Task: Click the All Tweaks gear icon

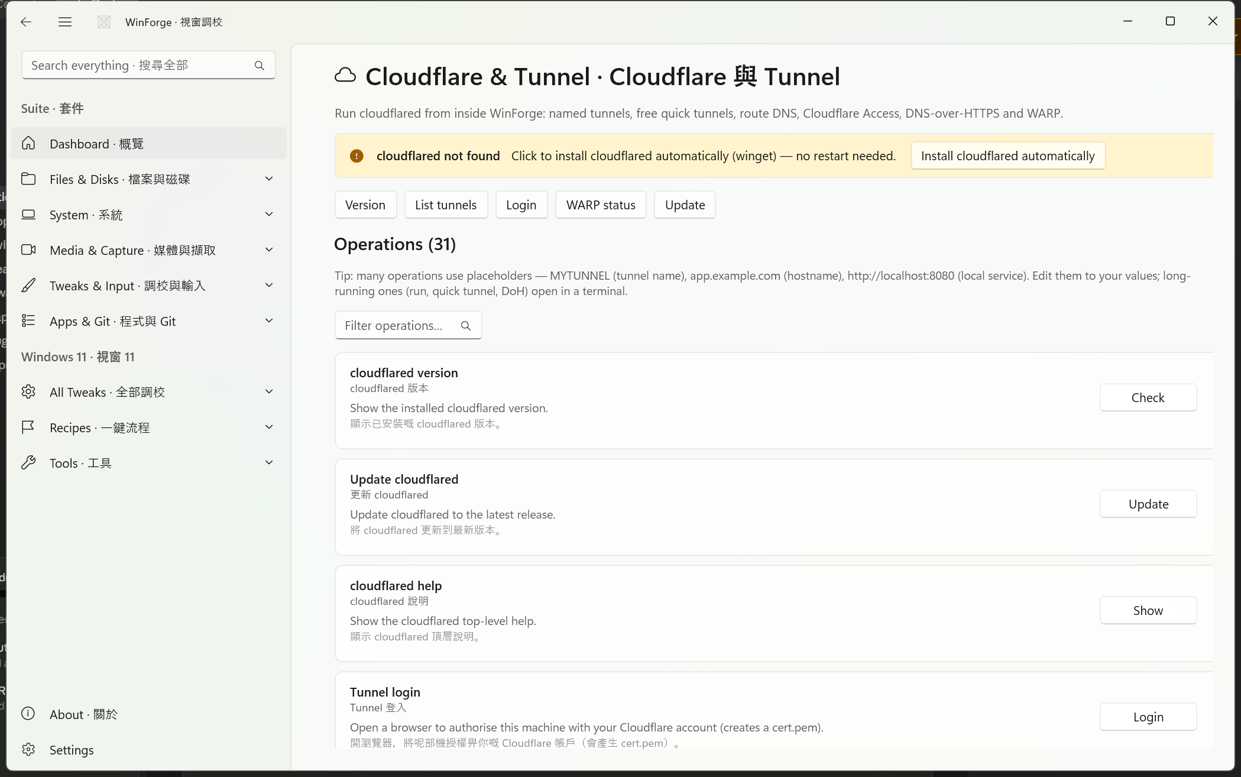Action: pos(28,392)
